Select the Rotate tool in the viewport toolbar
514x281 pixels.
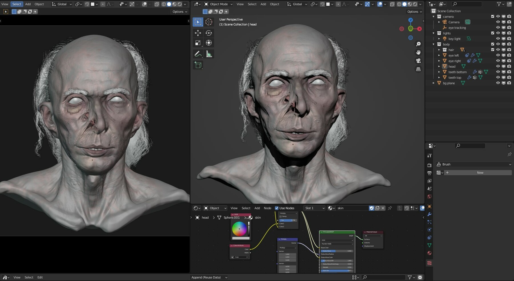[209, 33]
